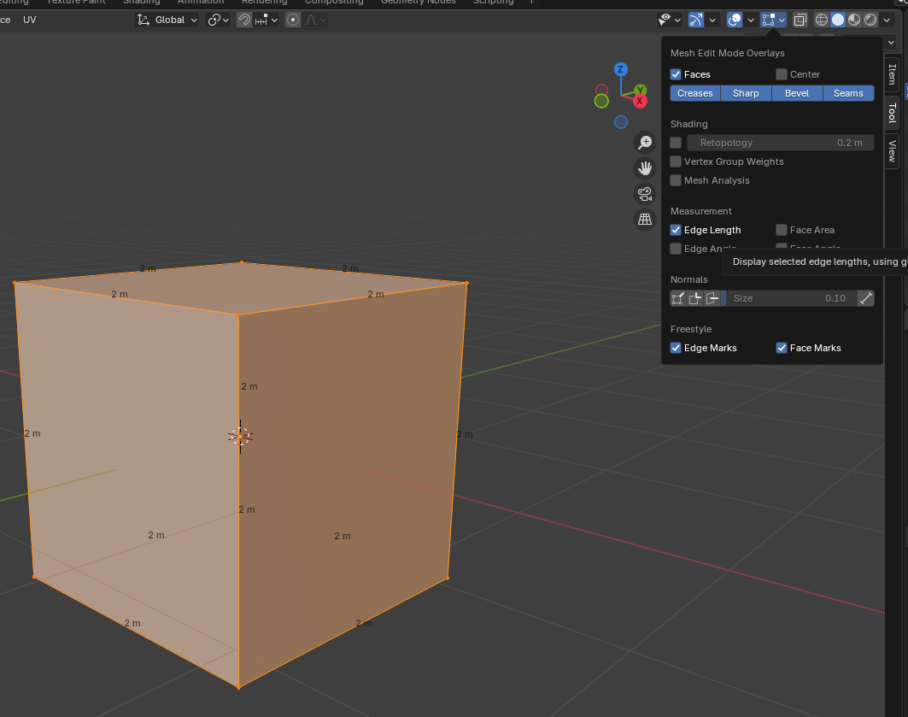The height and width of the screenshot is (717, 908).
Task: Enable display of vertex normals icon
Action: (677, 298)
